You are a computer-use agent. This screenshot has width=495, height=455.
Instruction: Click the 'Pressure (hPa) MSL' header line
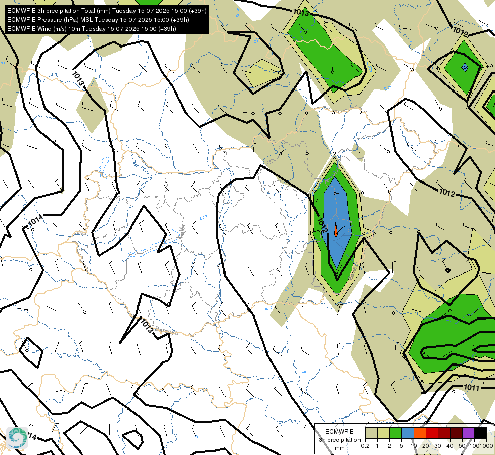(98, 20)
